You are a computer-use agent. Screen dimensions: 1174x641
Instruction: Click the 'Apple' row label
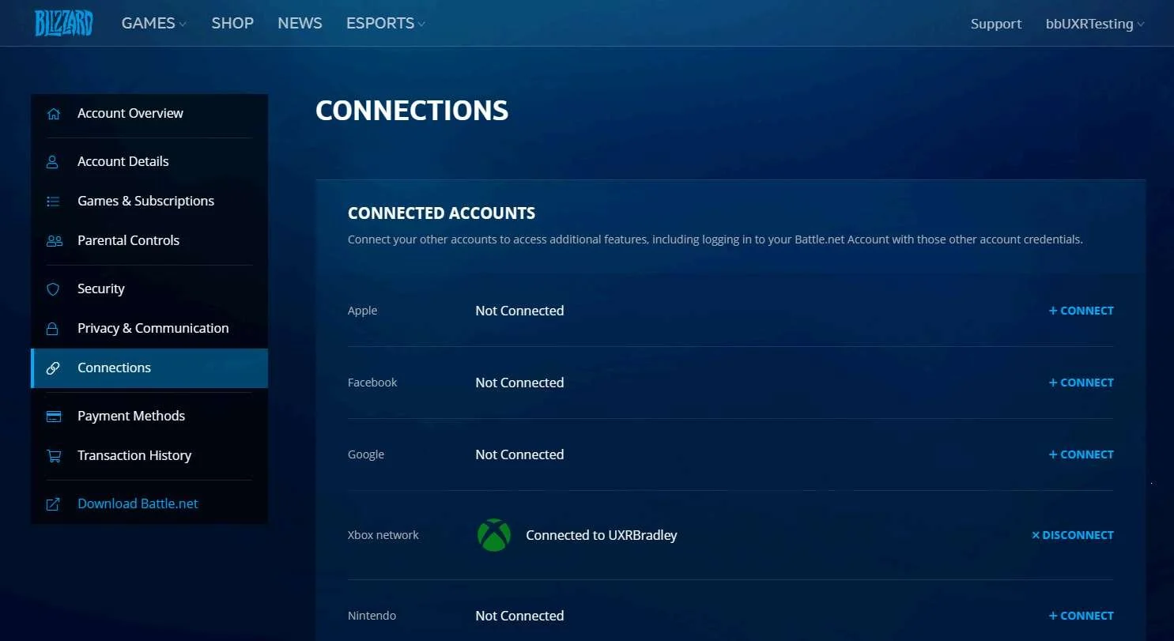click(363, 311)
